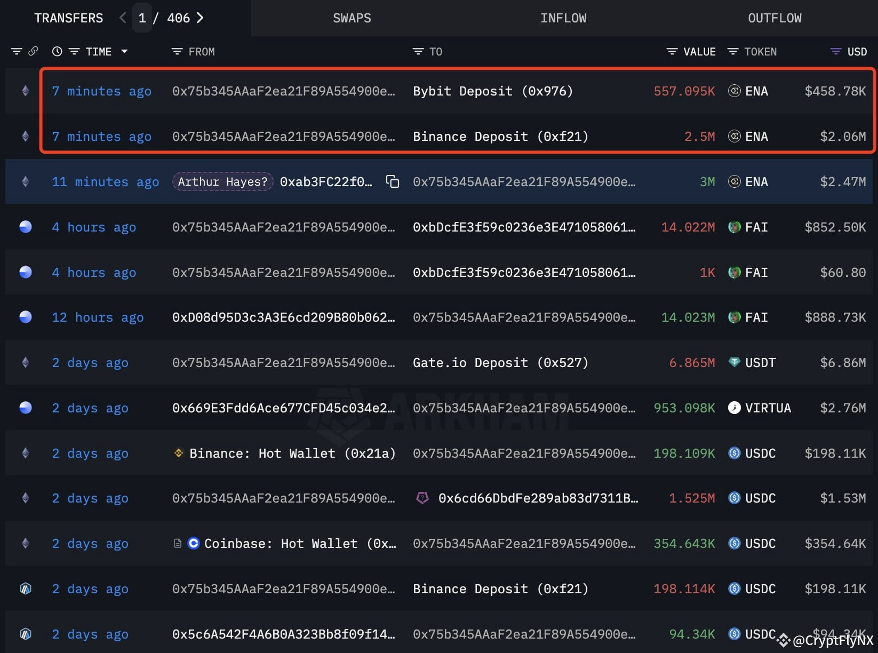This screenshot has width=878, height=653.
Task: Open recipient address 0x6cd66DbdFe289ab8
Action: tap(538, 498)
